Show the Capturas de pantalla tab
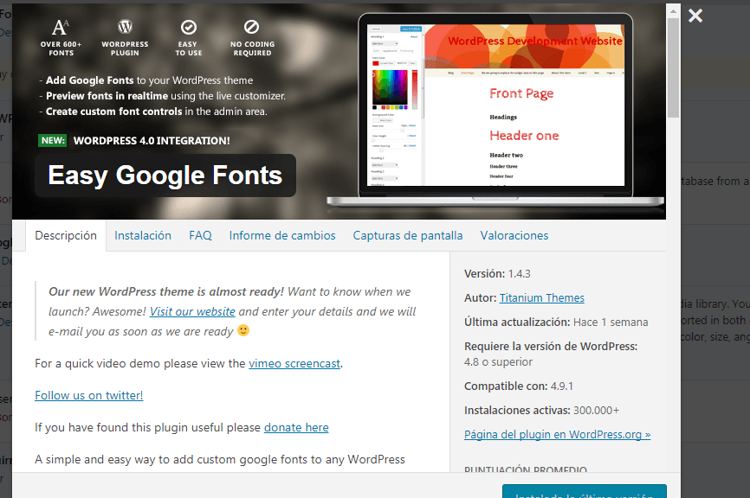 coord(408,235)
